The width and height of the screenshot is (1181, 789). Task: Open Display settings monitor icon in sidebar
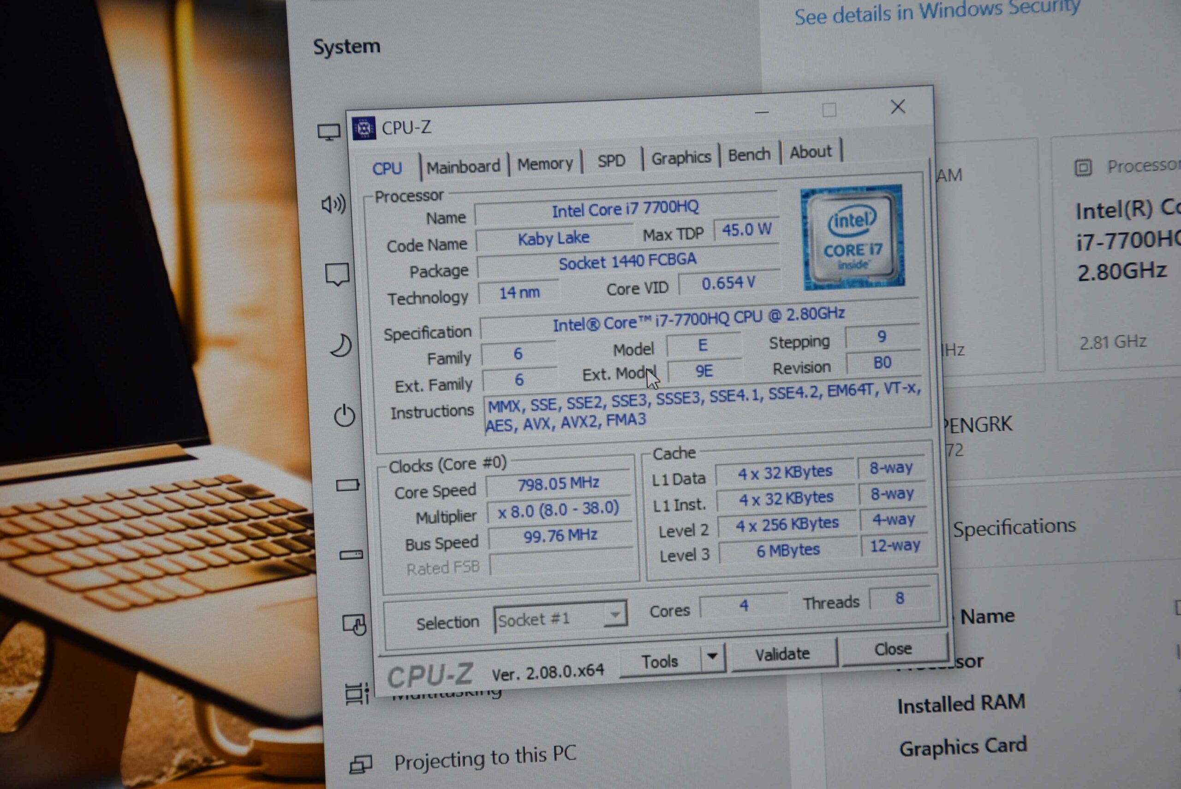pos(329,132)
